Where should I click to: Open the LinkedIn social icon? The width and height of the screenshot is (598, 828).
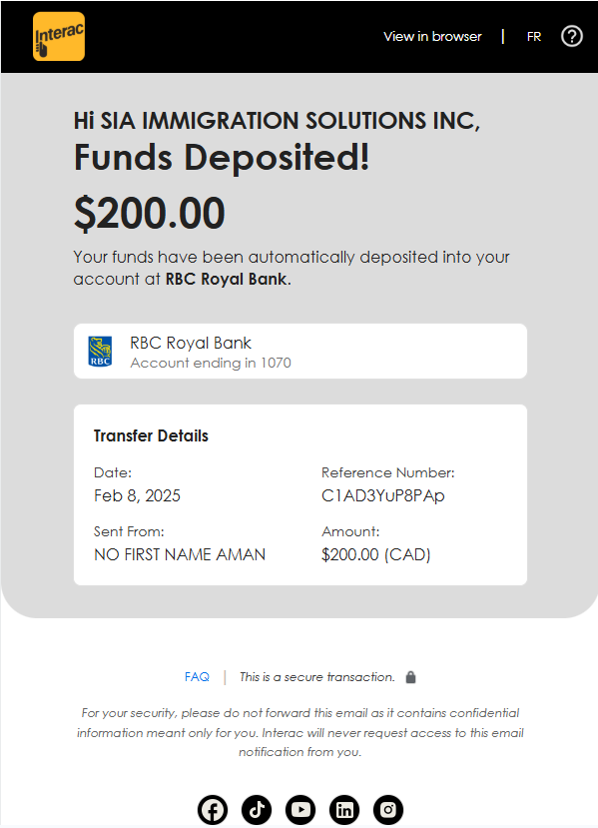click(344, 809)
